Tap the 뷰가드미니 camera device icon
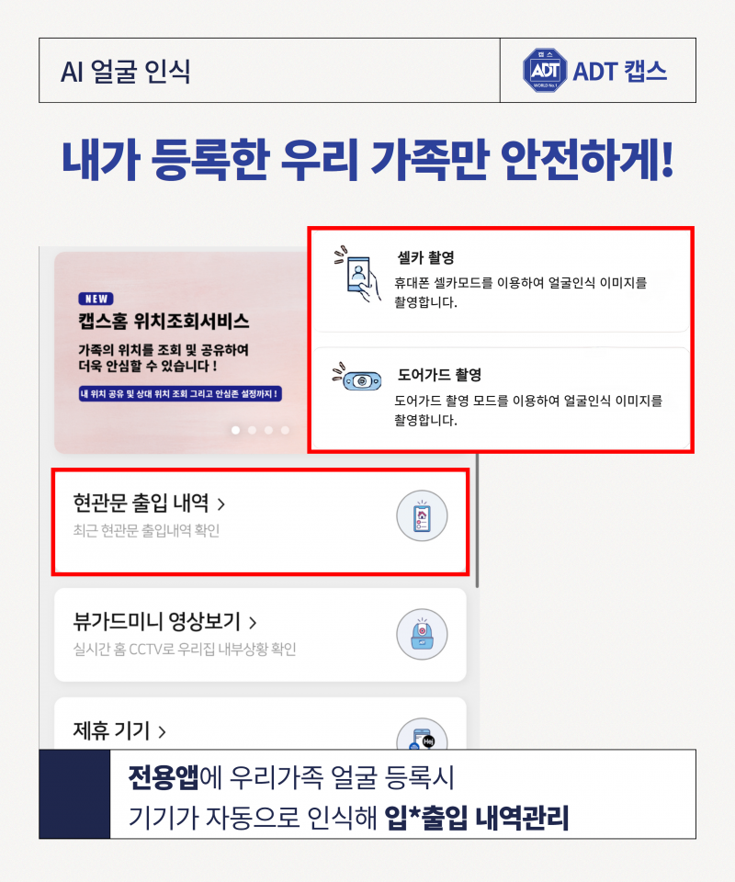Image resolution: width=735 pixels, height=882 pixels. click(422, 635)
